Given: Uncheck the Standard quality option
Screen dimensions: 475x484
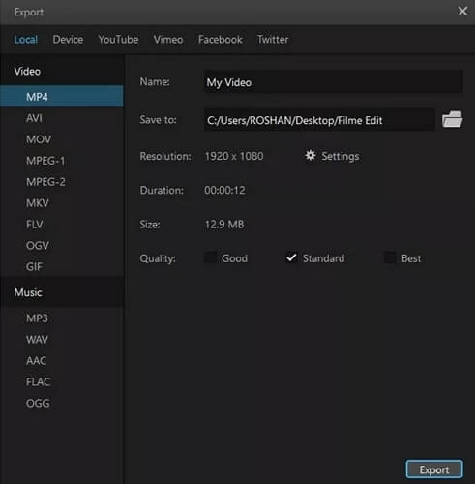Looking at the screenshot, I should click(291, 257).
